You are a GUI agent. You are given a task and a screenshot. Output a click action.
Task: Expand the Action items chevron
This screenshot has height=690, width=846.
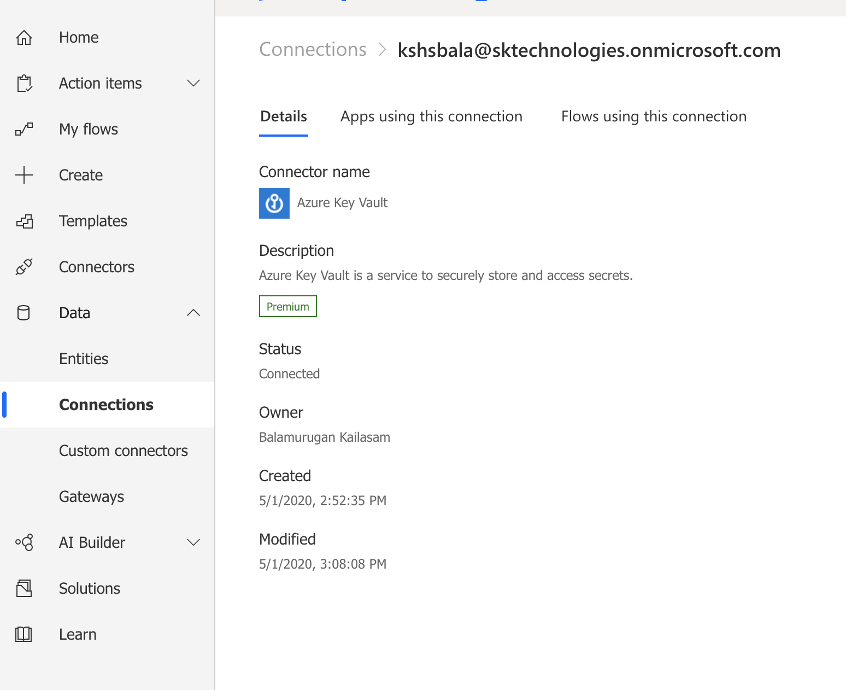(x=193, y=83)
